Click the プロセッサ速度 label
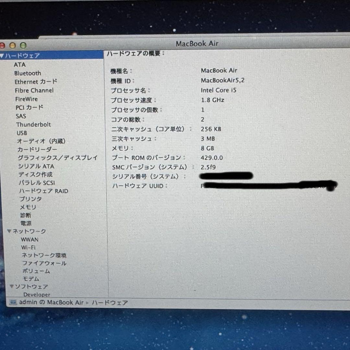 tap(134, 100)
